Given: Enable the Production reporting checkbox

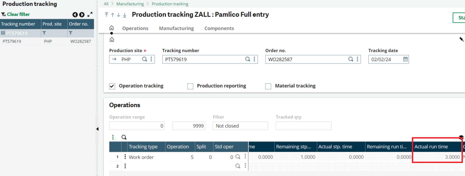Looking at the screenshot, I should click(x=190, y=86).
